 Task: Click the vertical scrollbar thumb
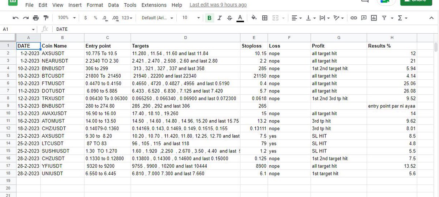click(x=436, y=47)
